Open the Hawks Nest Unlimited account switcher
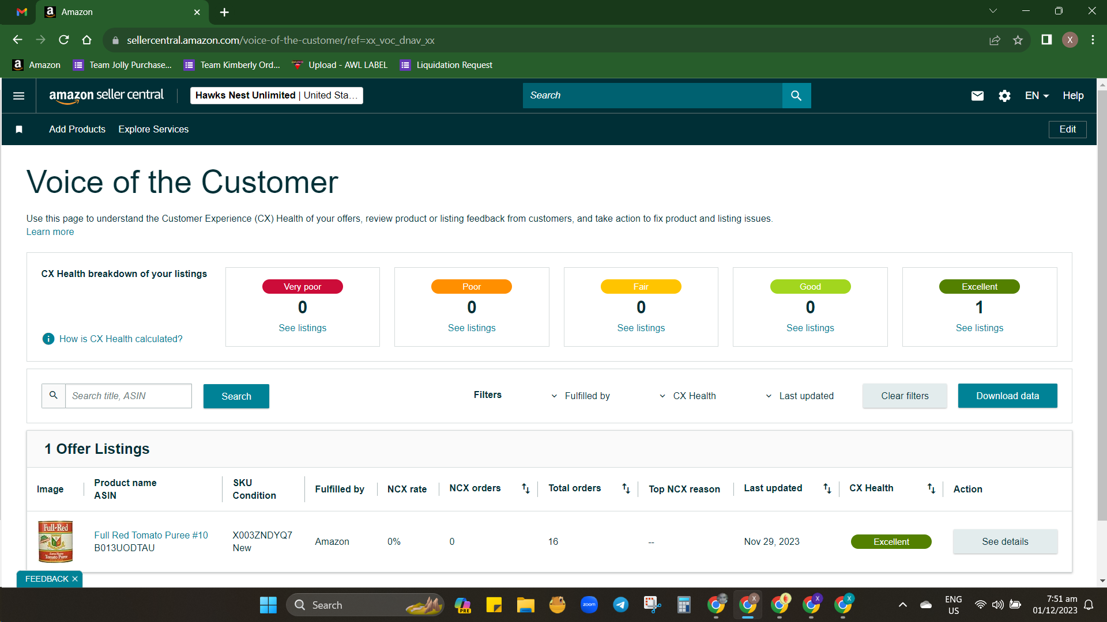This screenshot has height=622, width=1107. 277,96
